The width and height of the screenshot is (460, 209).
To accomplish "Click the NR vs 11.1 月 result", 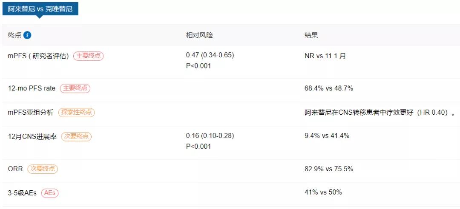I will tap(325, 56).
